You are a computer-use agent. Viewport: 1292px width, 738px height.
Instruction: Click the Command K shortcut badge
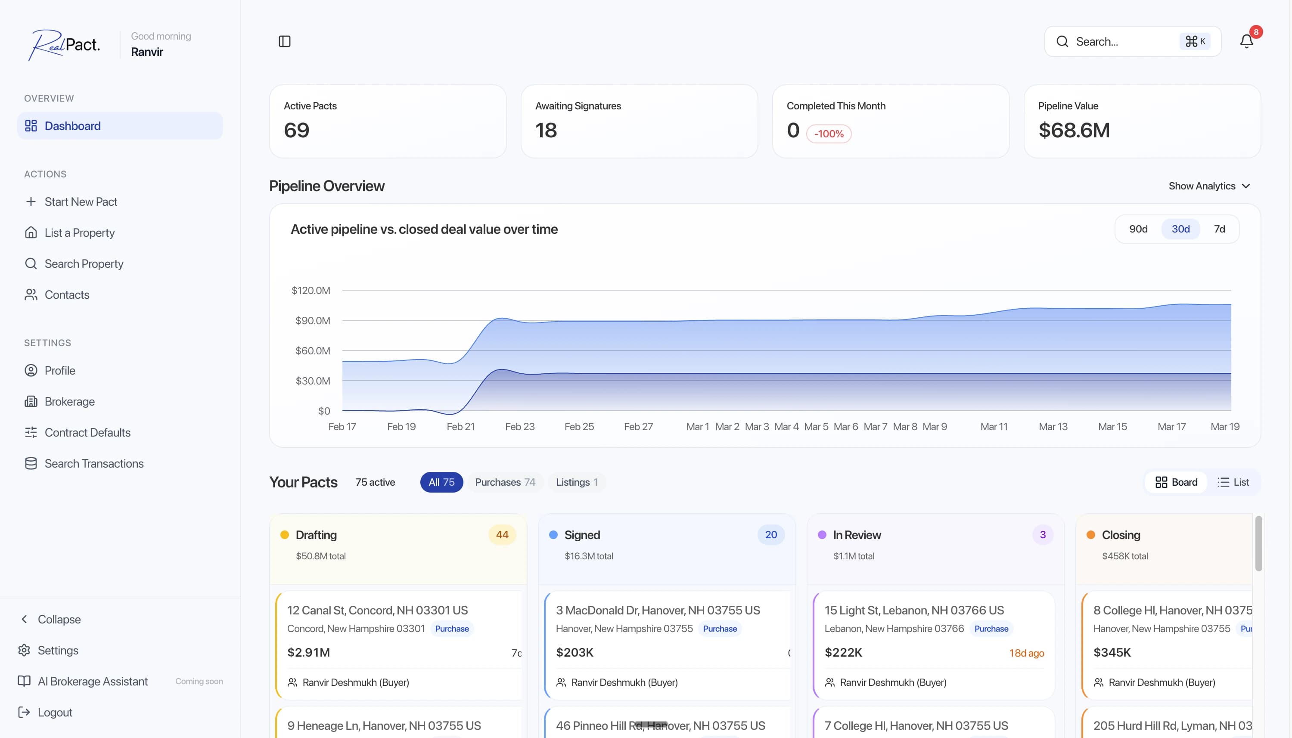(x=1195, y=41)
